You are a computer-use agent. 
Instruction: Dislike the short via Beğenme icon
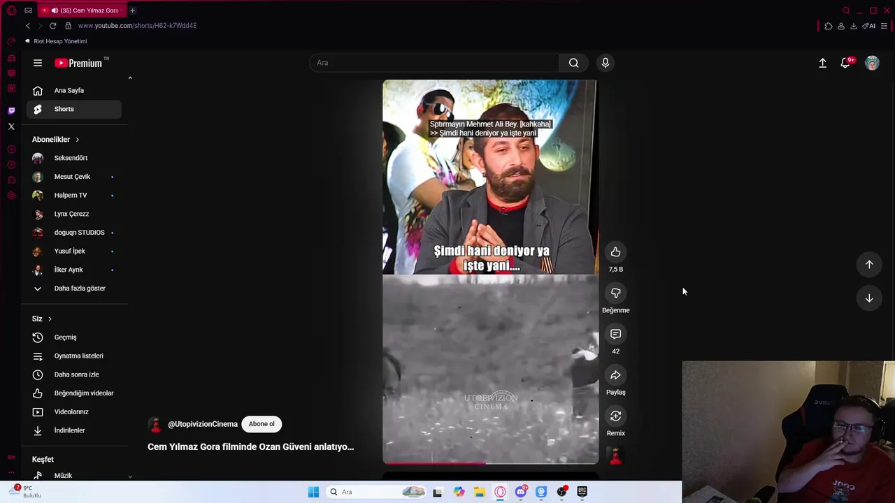pos(615,293)
